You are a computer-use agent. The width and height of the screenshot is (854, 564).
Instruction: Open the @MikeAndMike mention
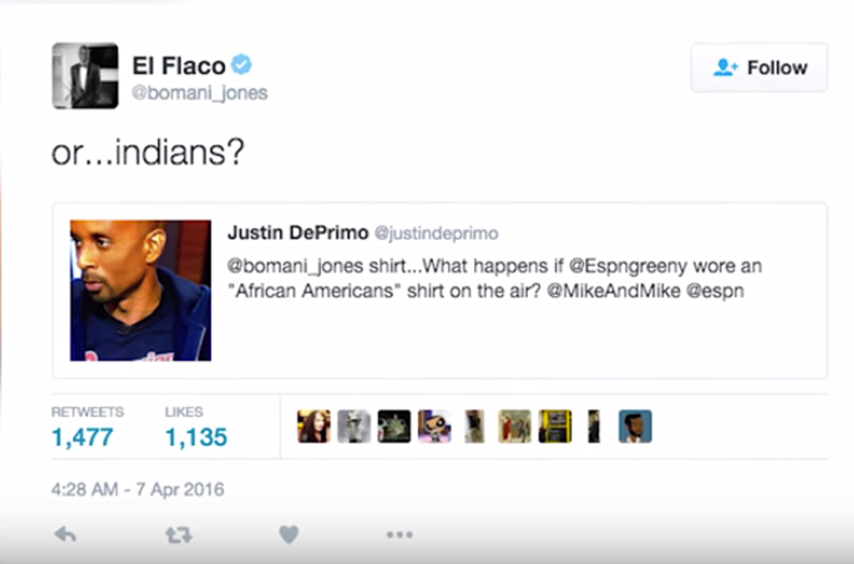click(x=613, y=291)
